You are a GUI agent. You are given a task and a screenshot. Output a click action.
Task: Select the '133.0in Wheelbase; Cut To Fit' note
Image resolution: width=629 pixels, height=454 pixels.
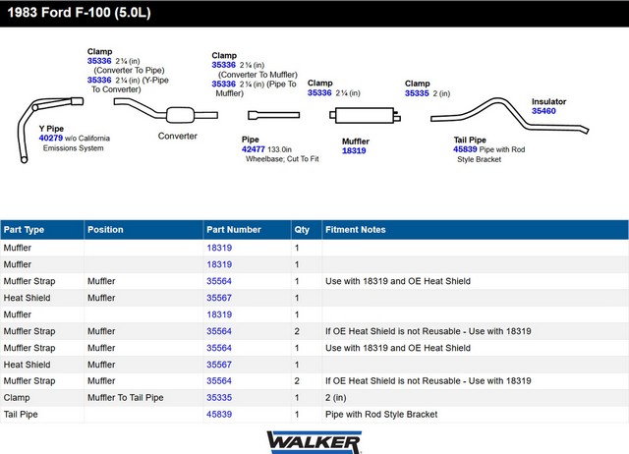pyautogui.click(x=282, y=154)
